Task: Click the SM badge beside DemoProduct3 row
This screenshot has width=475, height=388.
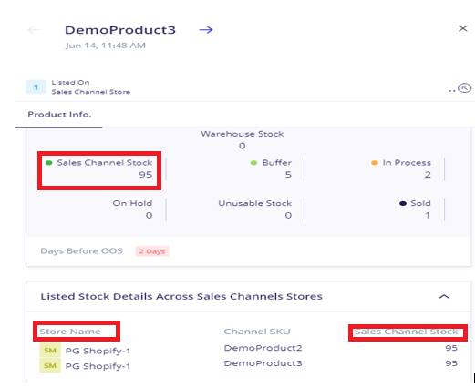Action: tap(50, 365)
